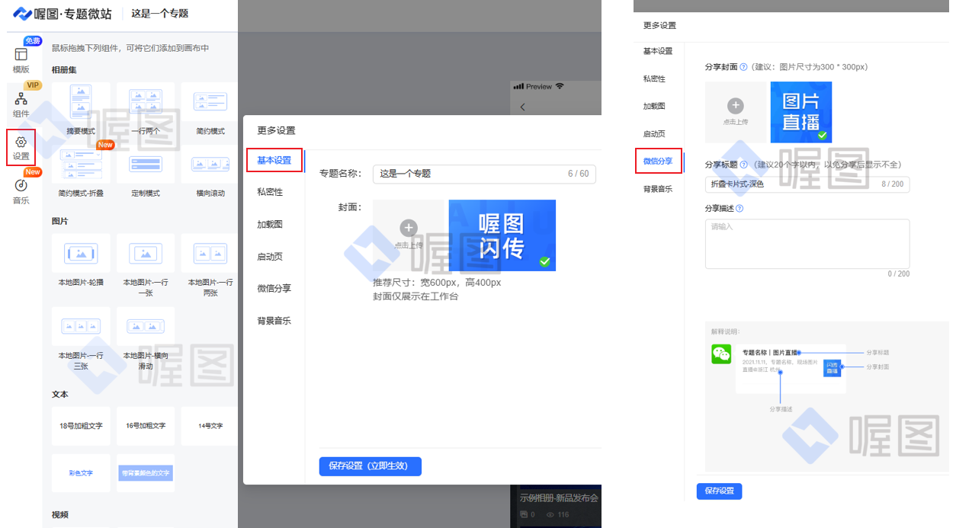Select the 带背景颜色的文字 component
956x528 pixels.
pos(146,473)
